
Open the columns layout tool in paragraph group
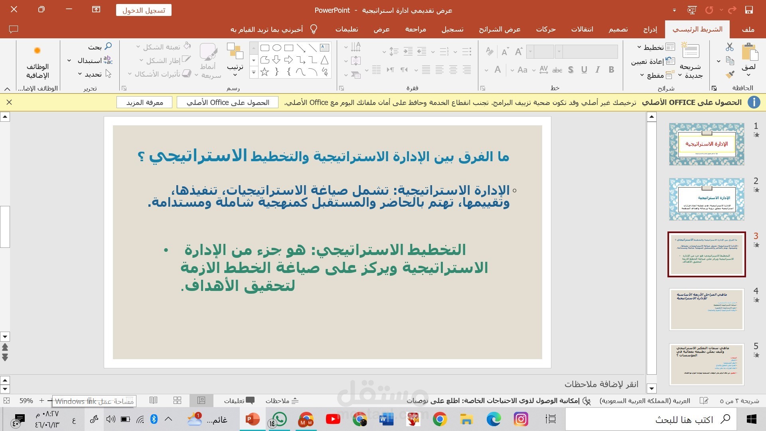377,70
